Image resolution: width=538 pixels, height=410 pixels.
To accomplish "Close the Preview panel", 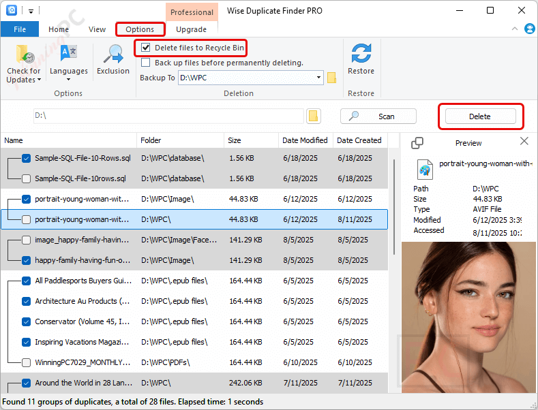I will pyautogui.click(x=524, y=141).
